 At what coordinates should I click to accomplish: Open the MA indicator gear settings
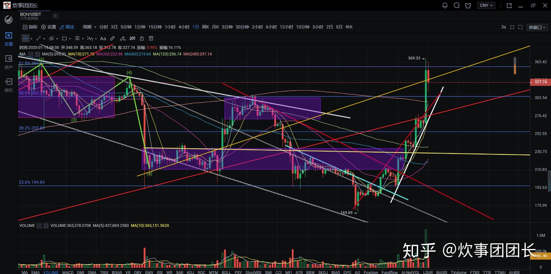(31, 54)
